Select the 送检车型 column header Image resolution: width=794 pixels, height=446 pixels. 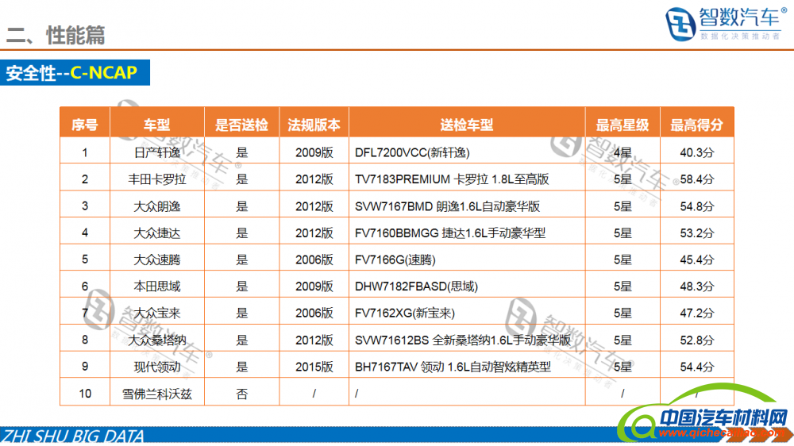tap(466, 125)
